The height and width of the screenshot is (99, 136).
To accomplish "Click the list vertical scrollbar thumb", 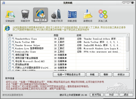I will (x=128, y=44).
